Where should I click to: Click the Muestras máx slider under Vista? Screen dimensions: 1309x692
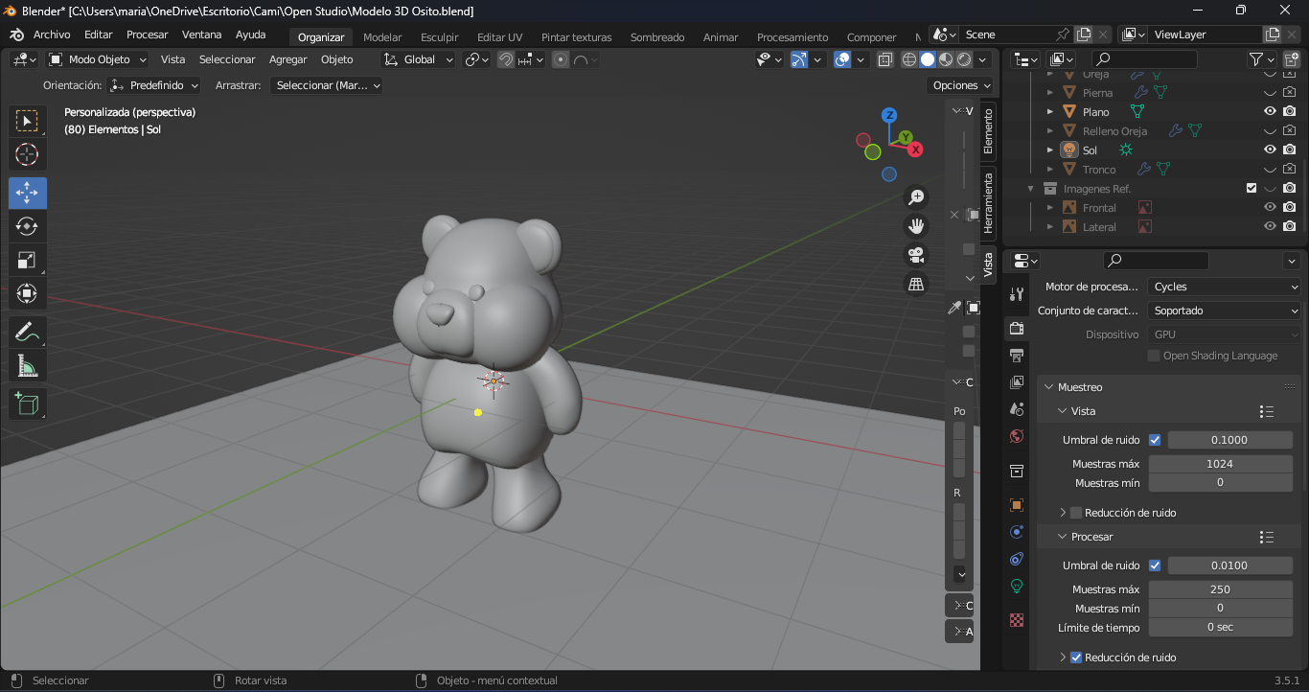pyautogui.click(x=1220, y=463)
